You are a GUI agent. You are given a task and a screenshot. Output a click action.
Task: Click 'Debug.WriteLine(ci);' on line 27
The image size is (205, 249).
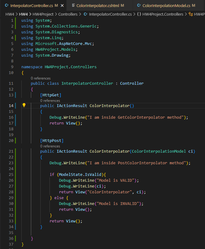pos(82,186)
